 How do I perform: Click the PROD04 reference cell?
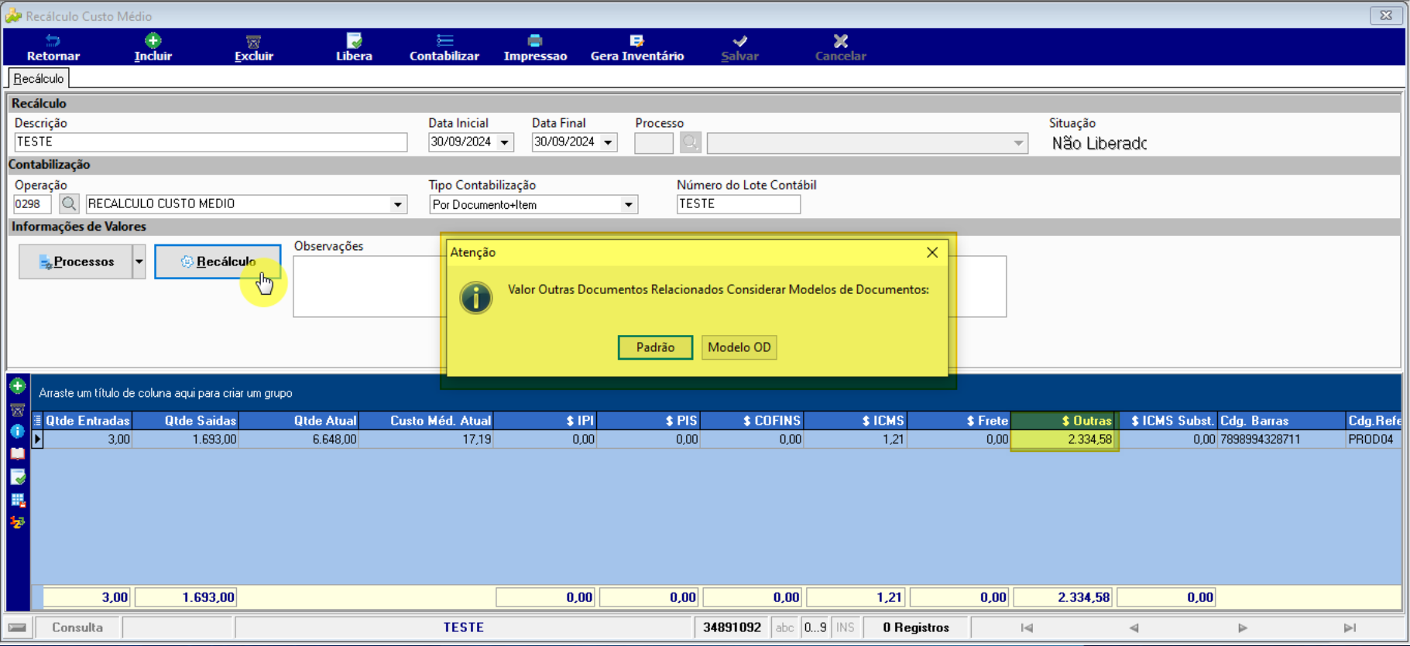tap(1373, 439)
